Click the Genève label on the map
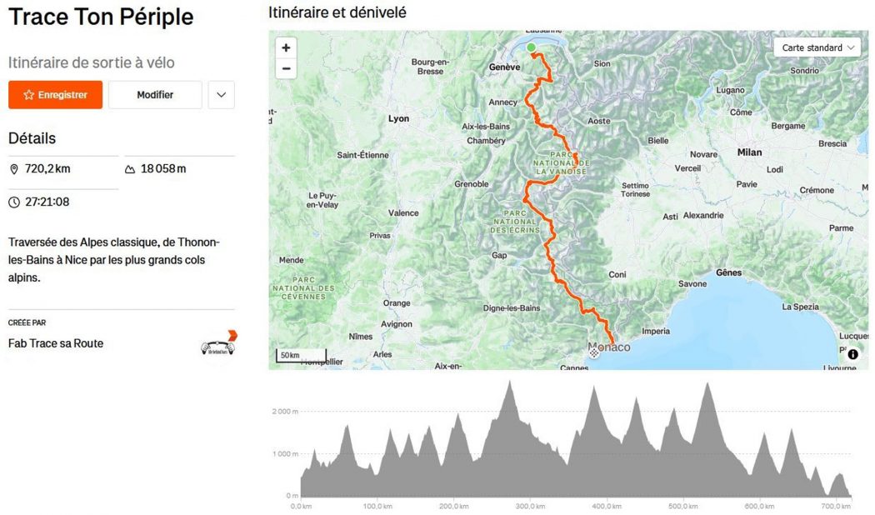Image resolution: width=875 pixels, height=515 pixels. click(505, 67)
